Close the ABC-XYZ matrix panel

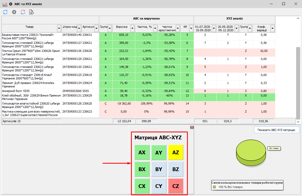point(192,127)
